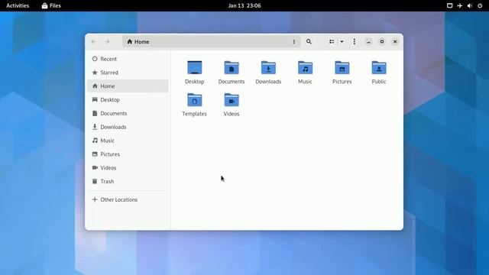Select Recent in the sidebar
The image size is (489, 275).
(x=128, y=59)
